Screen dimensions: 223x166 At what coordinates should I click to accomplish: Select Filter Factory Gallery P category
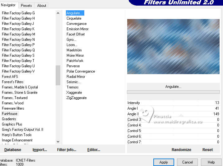18,45
